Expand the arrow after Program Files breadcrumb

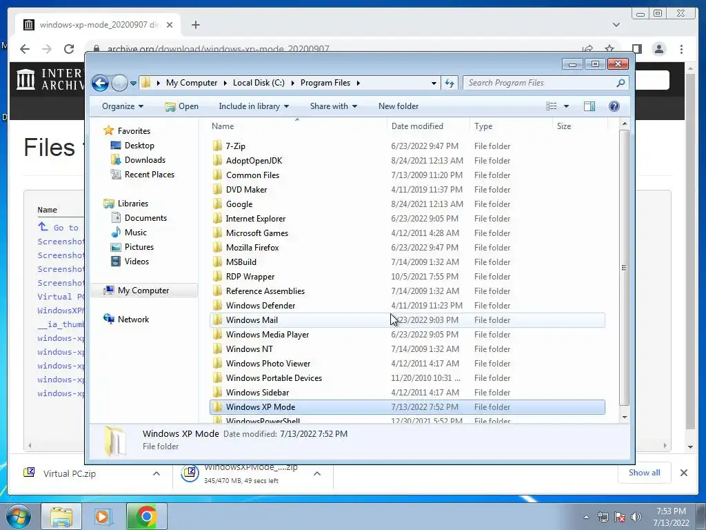tap(359, 83)
